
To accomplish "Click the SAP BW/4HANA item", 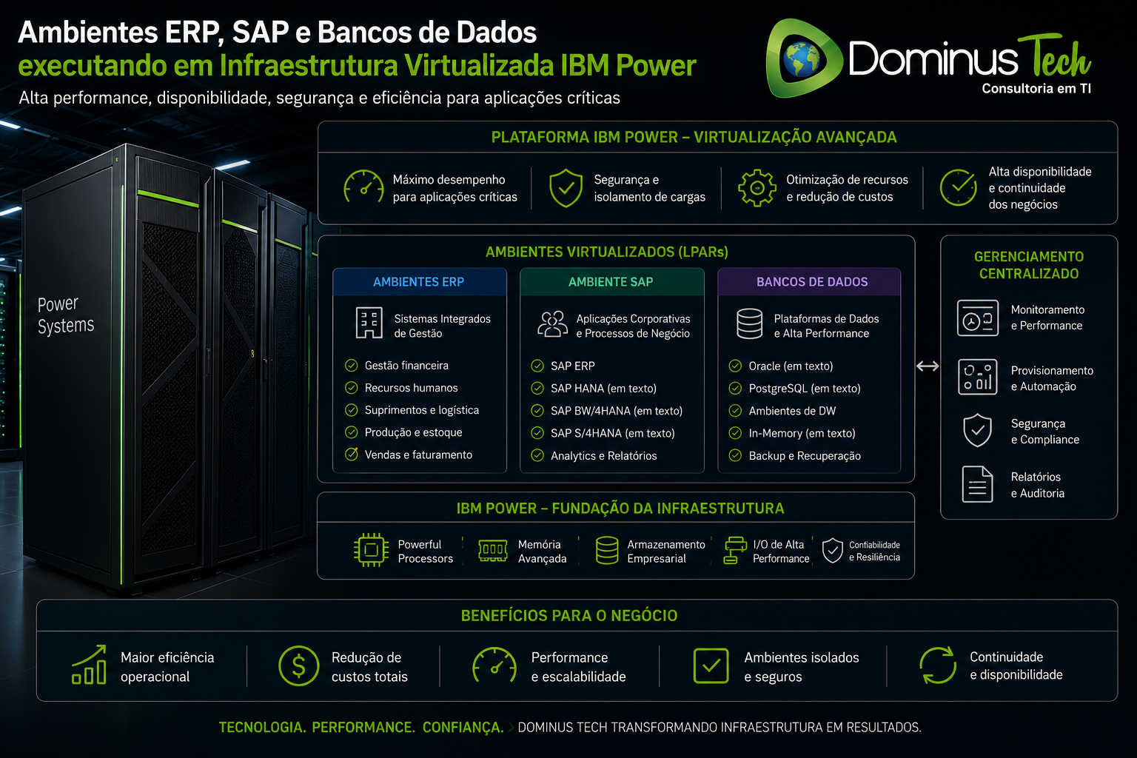I will coord(617,411).
